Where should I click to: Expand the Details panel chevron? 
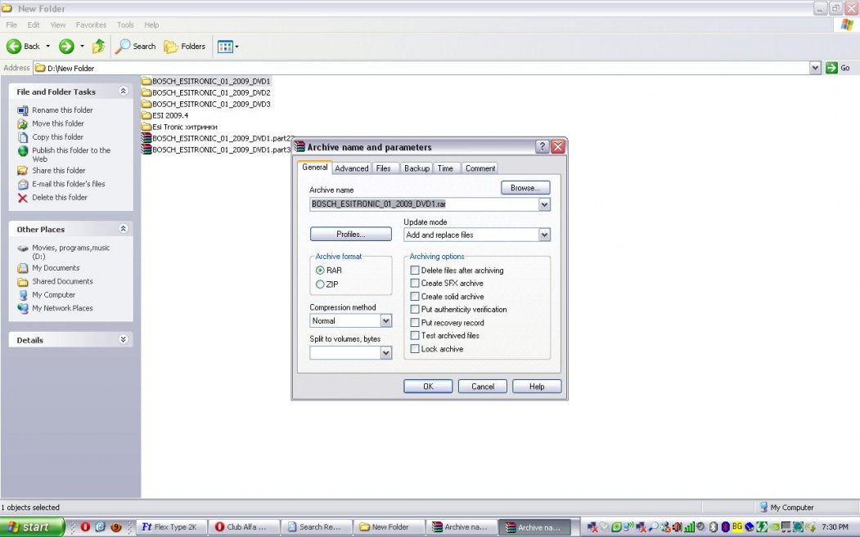coord(124,340)
